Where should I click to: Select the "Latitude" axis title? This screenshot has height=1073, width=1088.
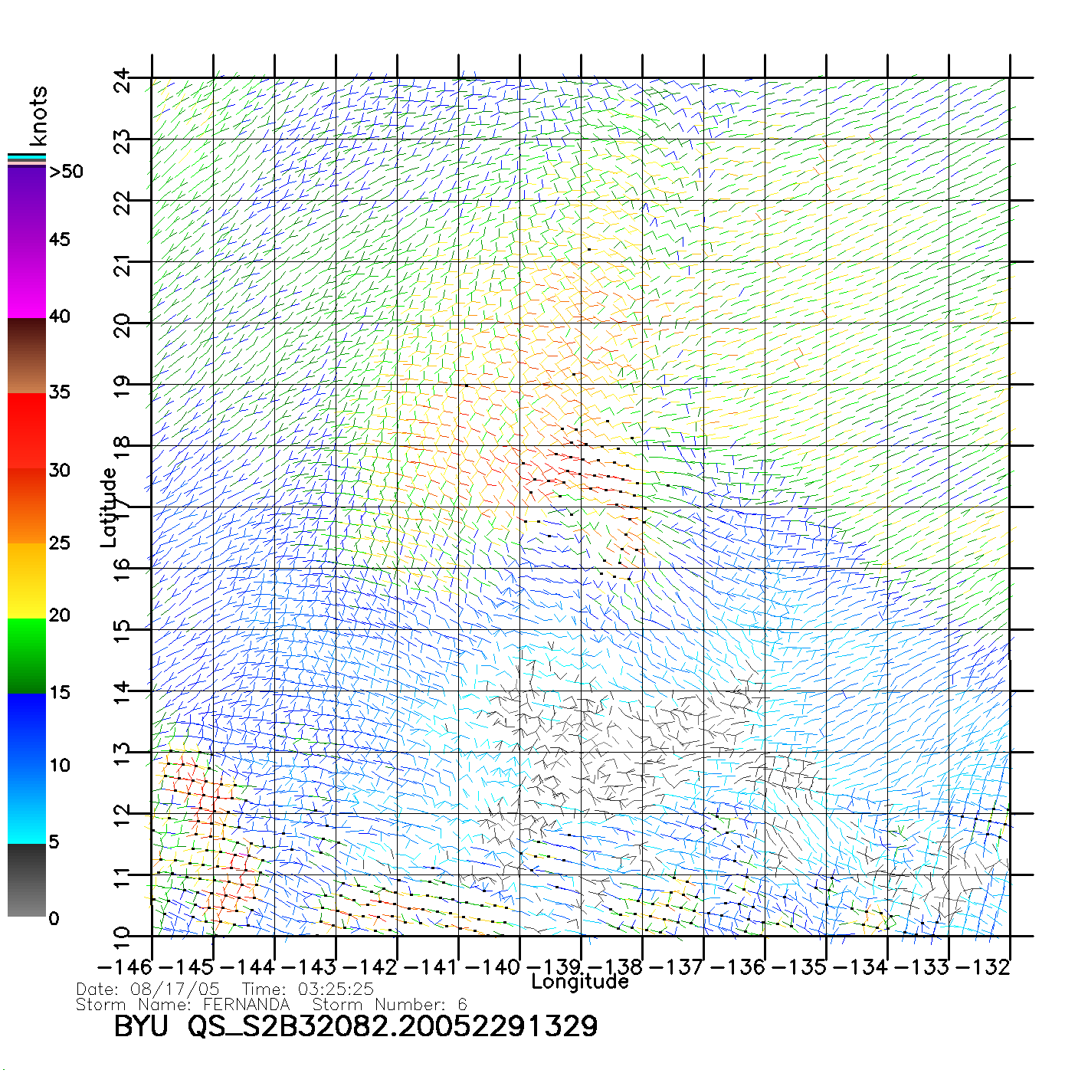point(109,507)
